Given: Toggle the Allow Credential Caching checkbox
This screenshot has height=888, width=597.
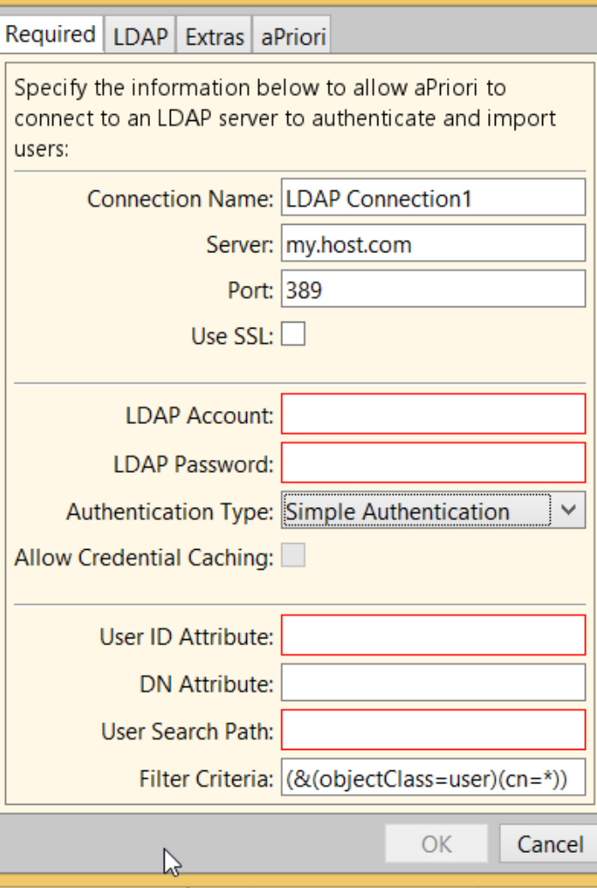Looking at the screenshot, I should [x=293, y=556].
